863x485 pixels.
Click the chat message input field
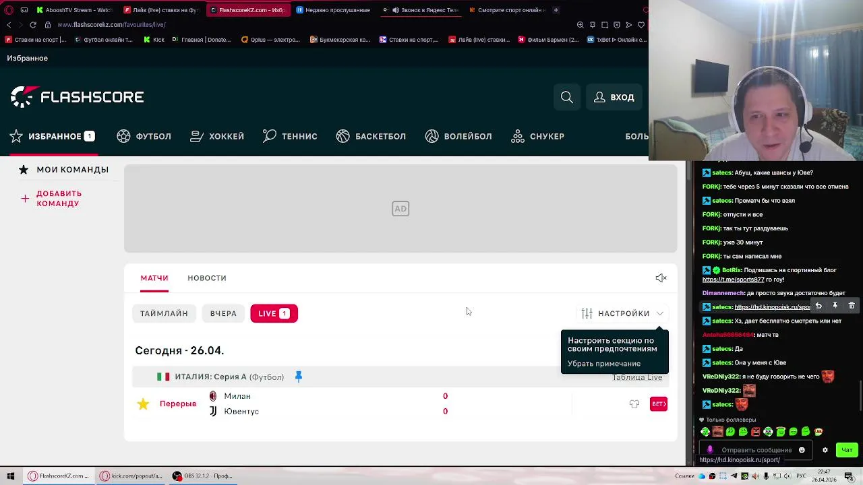click(756, 450)
